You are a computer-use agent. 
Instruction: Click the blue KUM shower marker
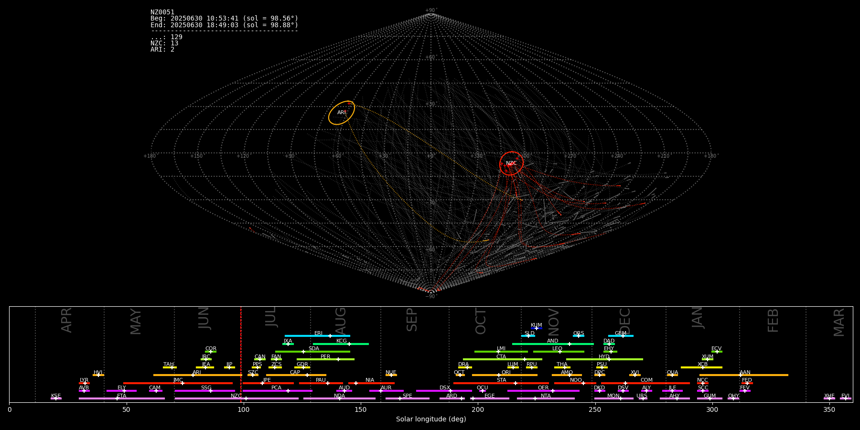[x=537, y=328]
